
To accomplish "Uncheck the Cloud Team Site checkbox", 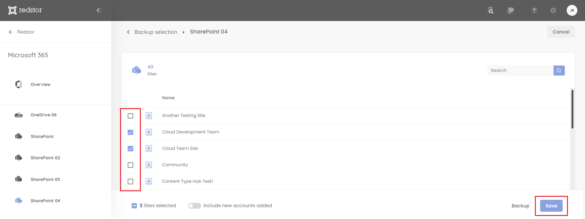I will coord(130,149).
